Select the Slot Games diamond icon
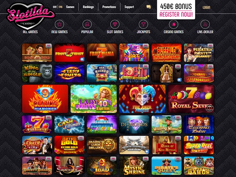The width and height of the screenshot is (236, 177). (115, 24)
